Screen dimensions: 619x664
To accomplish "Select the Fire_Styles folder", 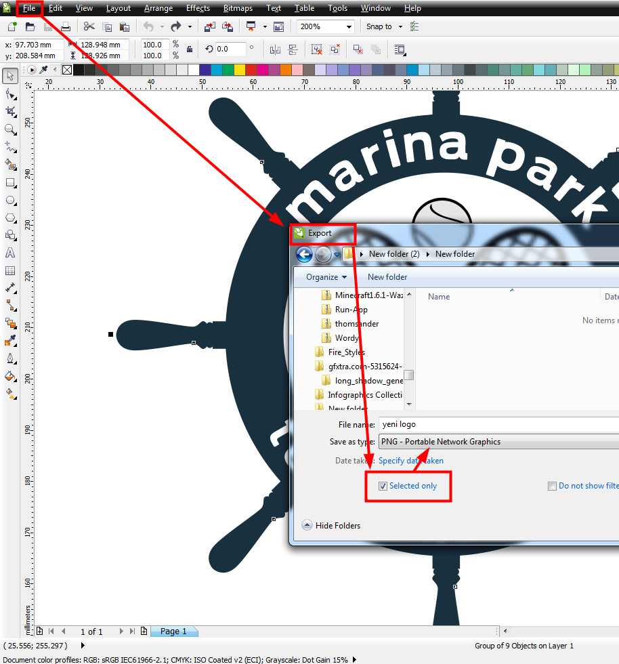I will click(x=341, y=352).
